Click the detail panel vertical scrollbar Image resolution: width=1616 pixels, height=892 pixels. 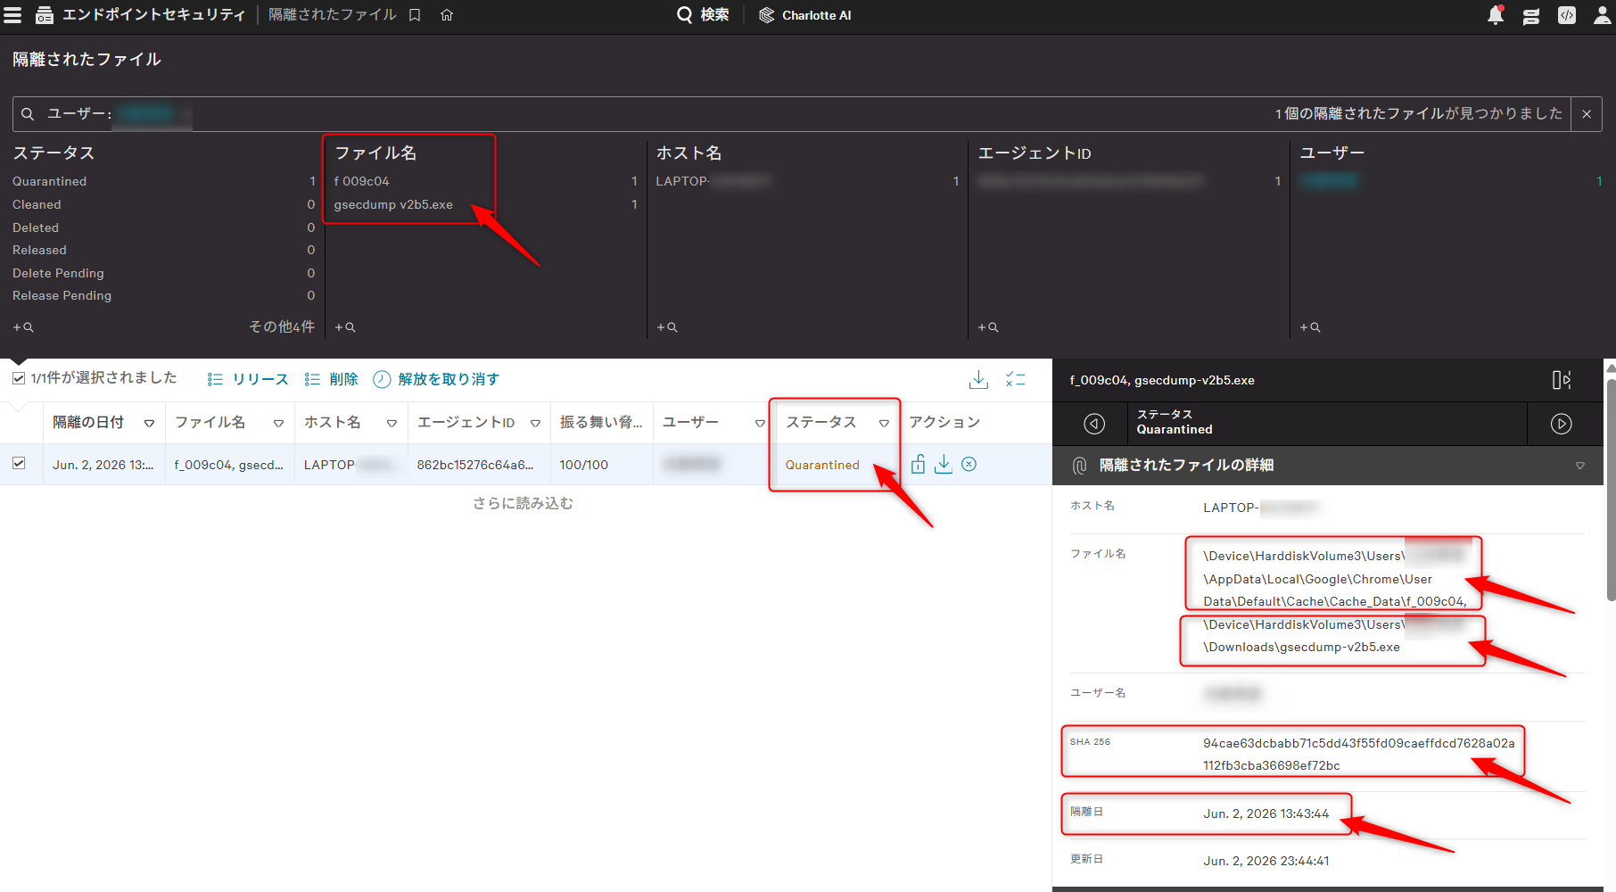[1611, 491]
